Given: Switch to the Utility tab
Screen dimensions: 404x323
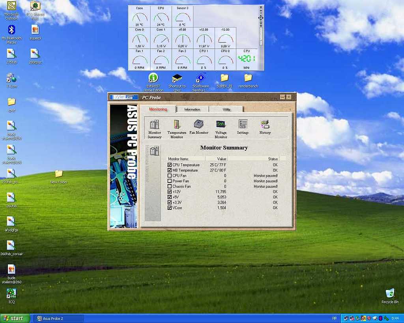Looking at the screenshot, I should [226, 109].
